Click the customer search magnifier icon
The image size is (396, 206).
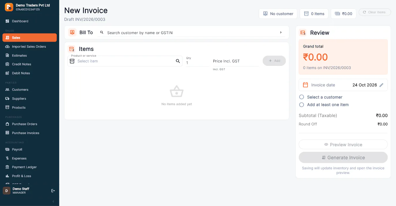pos(102,32)
